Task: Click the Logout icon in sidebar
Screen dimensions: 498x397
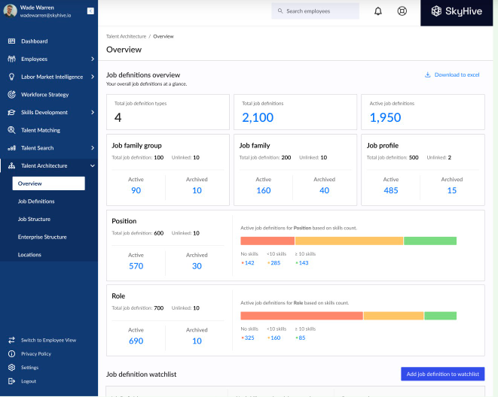Action: 12,381
